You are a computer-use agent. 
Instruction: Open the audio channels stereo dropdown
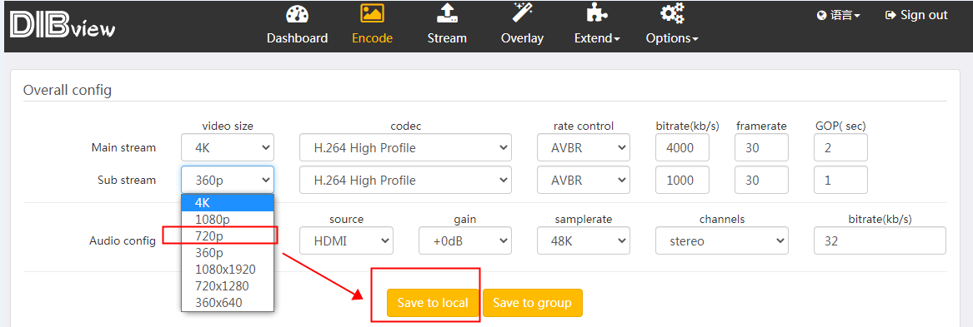point(722,240)
